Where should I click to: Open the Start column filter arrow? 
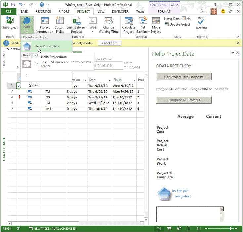coord(109,80)
